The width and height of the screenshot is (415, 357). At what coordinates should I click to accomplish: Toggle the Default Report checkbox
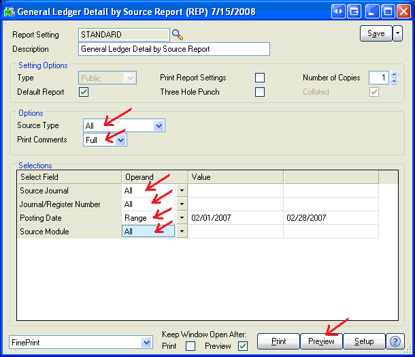84,92
